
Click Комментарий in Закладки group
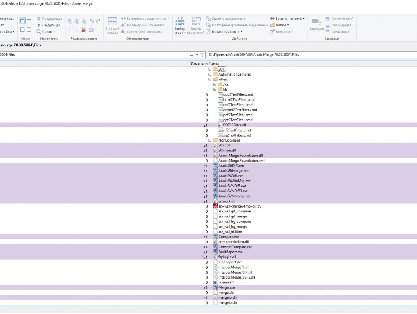(340, 19)
